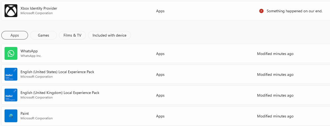Choose the Films & TV filter

72,35
